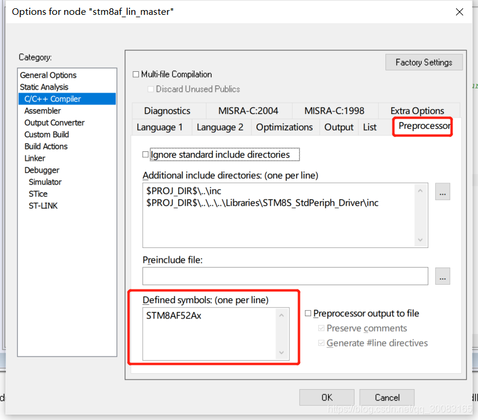Select Assembler category
The height and width of the screenshot is (420, 478).
pos(42,111)
